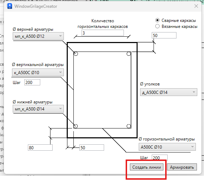This screenshot has width=204, height=180.
Task: Click the Revit app icon in title bar
Action: [10, 6]
